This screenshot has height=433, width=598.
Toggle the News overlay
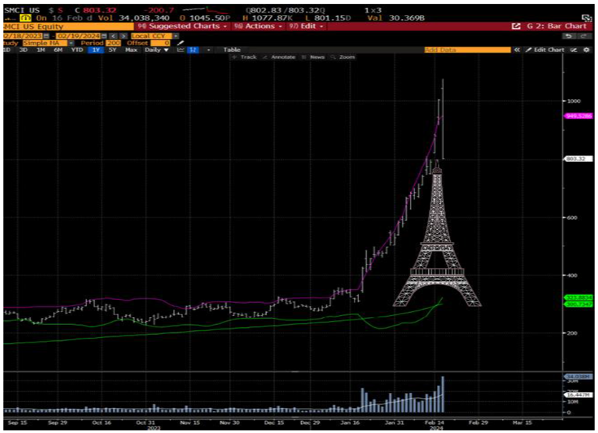(314, 57)
